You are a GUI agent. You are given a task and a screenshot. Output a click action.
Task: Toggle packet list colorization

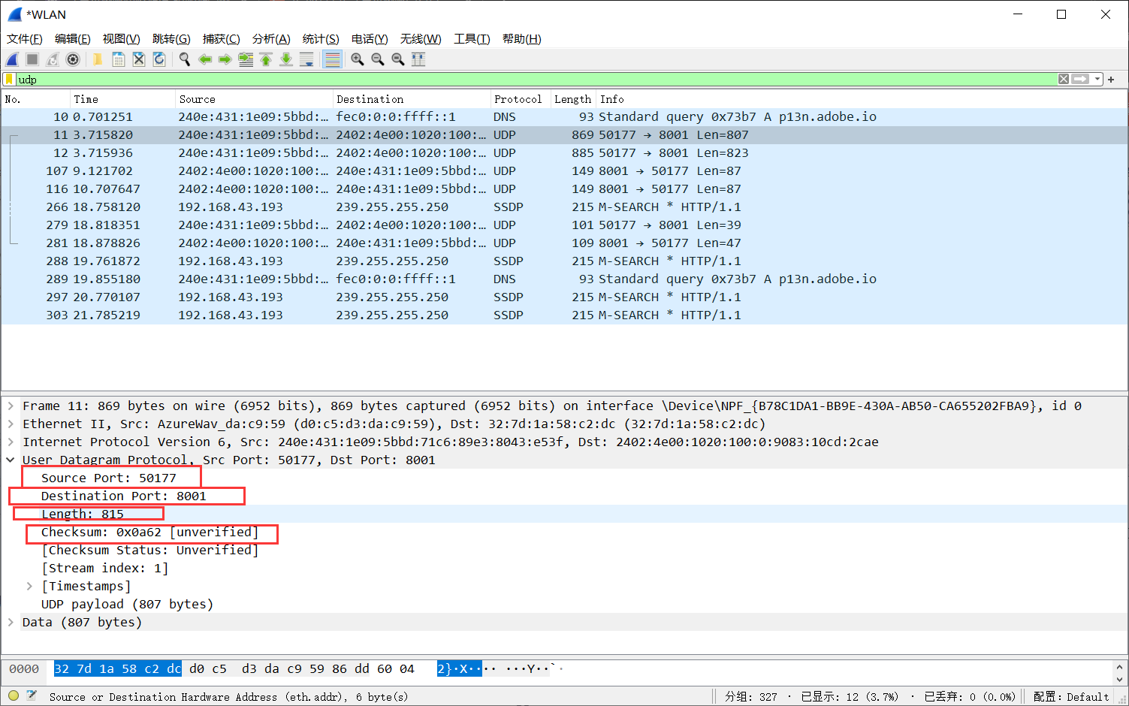(x=332, y=59)
